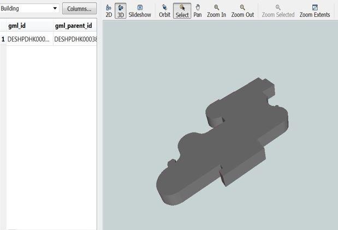
Task: Select row number 1 header
Action: click(3, 39)
